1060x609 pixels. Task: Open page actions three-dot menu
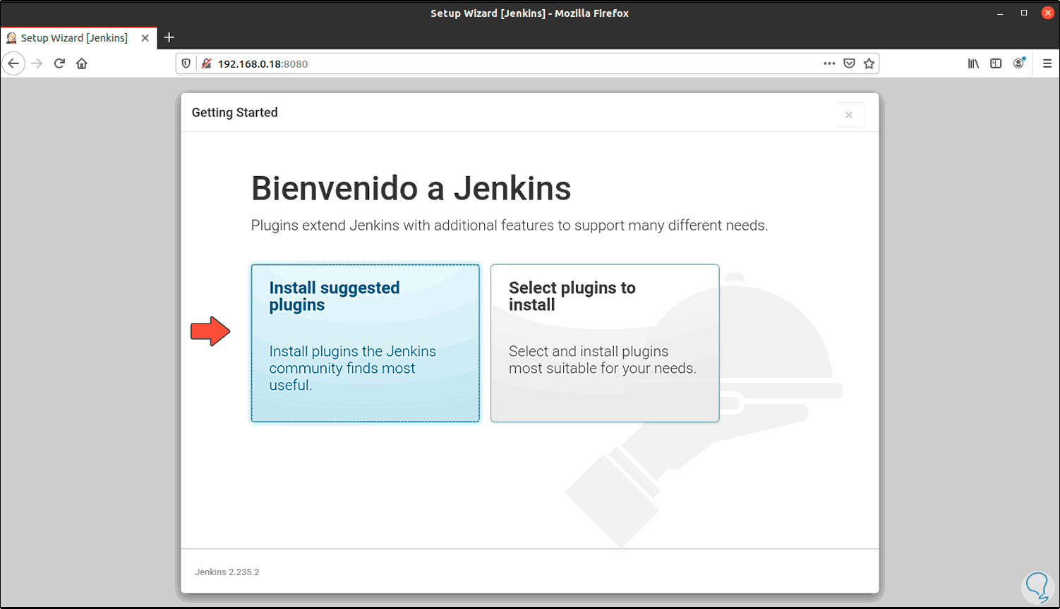829,63
